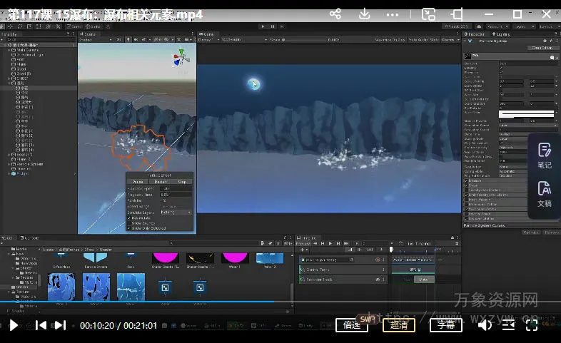
Task: Open the 文稿 transcript side panel
Action: click(545, 194)
